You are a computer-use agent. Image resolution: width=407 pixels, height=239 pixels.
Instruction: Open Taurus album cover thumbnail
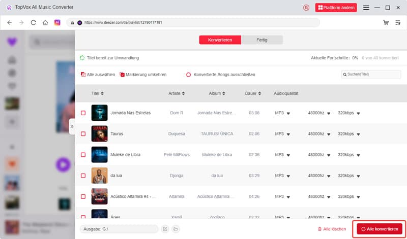coord(99,134)
